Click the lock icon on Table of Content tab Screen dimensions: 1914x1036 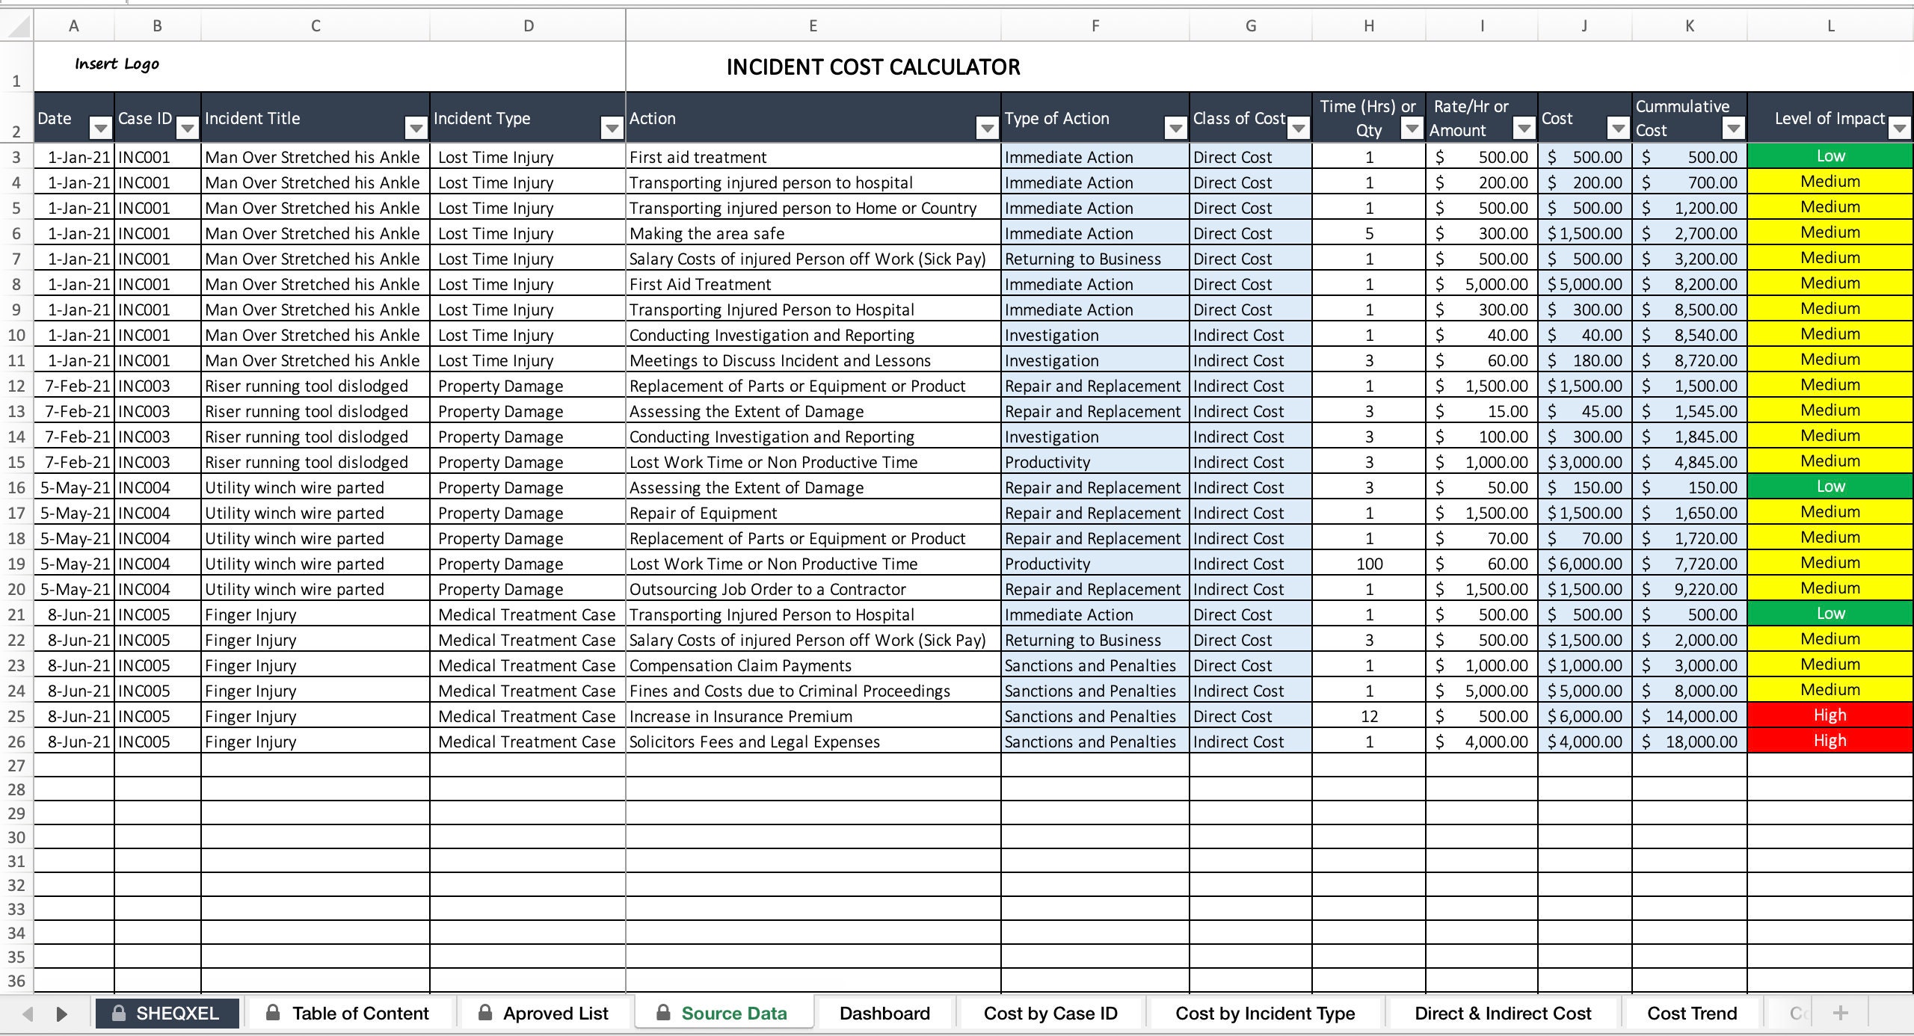[273, 1014]
